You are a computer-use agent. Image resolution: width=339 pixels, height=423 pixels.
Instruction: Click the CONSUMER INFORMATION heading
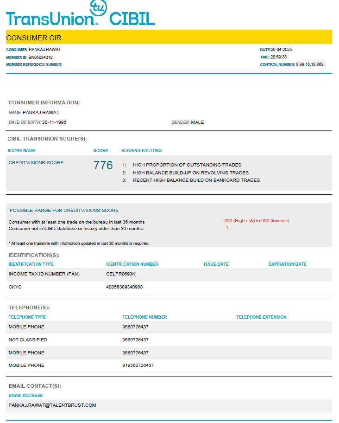coord(44,103)
